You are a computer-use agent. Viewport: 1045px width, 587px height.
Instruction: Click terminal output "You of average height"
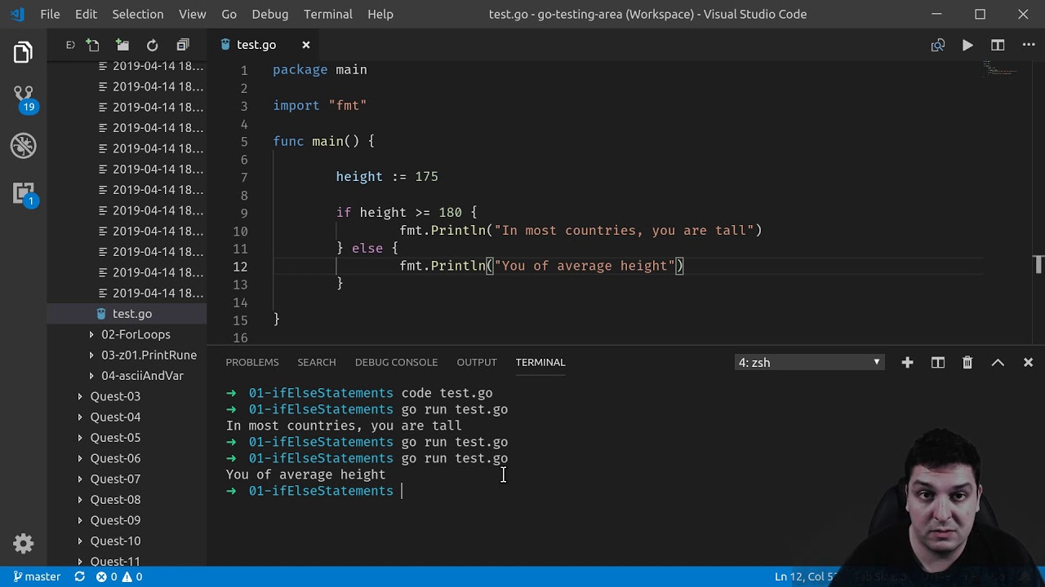pyautogui.click(x=305, y=474)
